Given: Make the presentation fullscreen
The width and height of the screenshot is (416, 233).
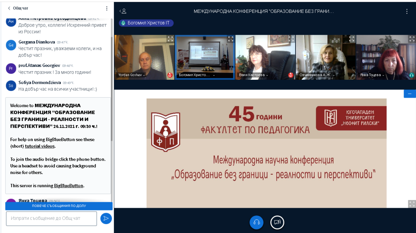Looking at the screenshot, I should pos(412,204).
